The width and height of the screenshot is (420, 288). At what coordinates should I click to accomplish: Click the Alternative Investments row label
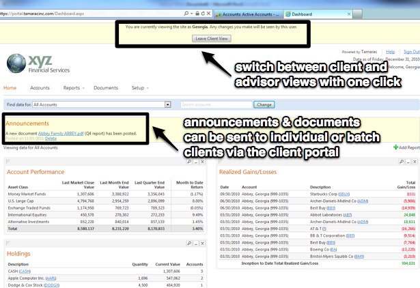point(29,222)
